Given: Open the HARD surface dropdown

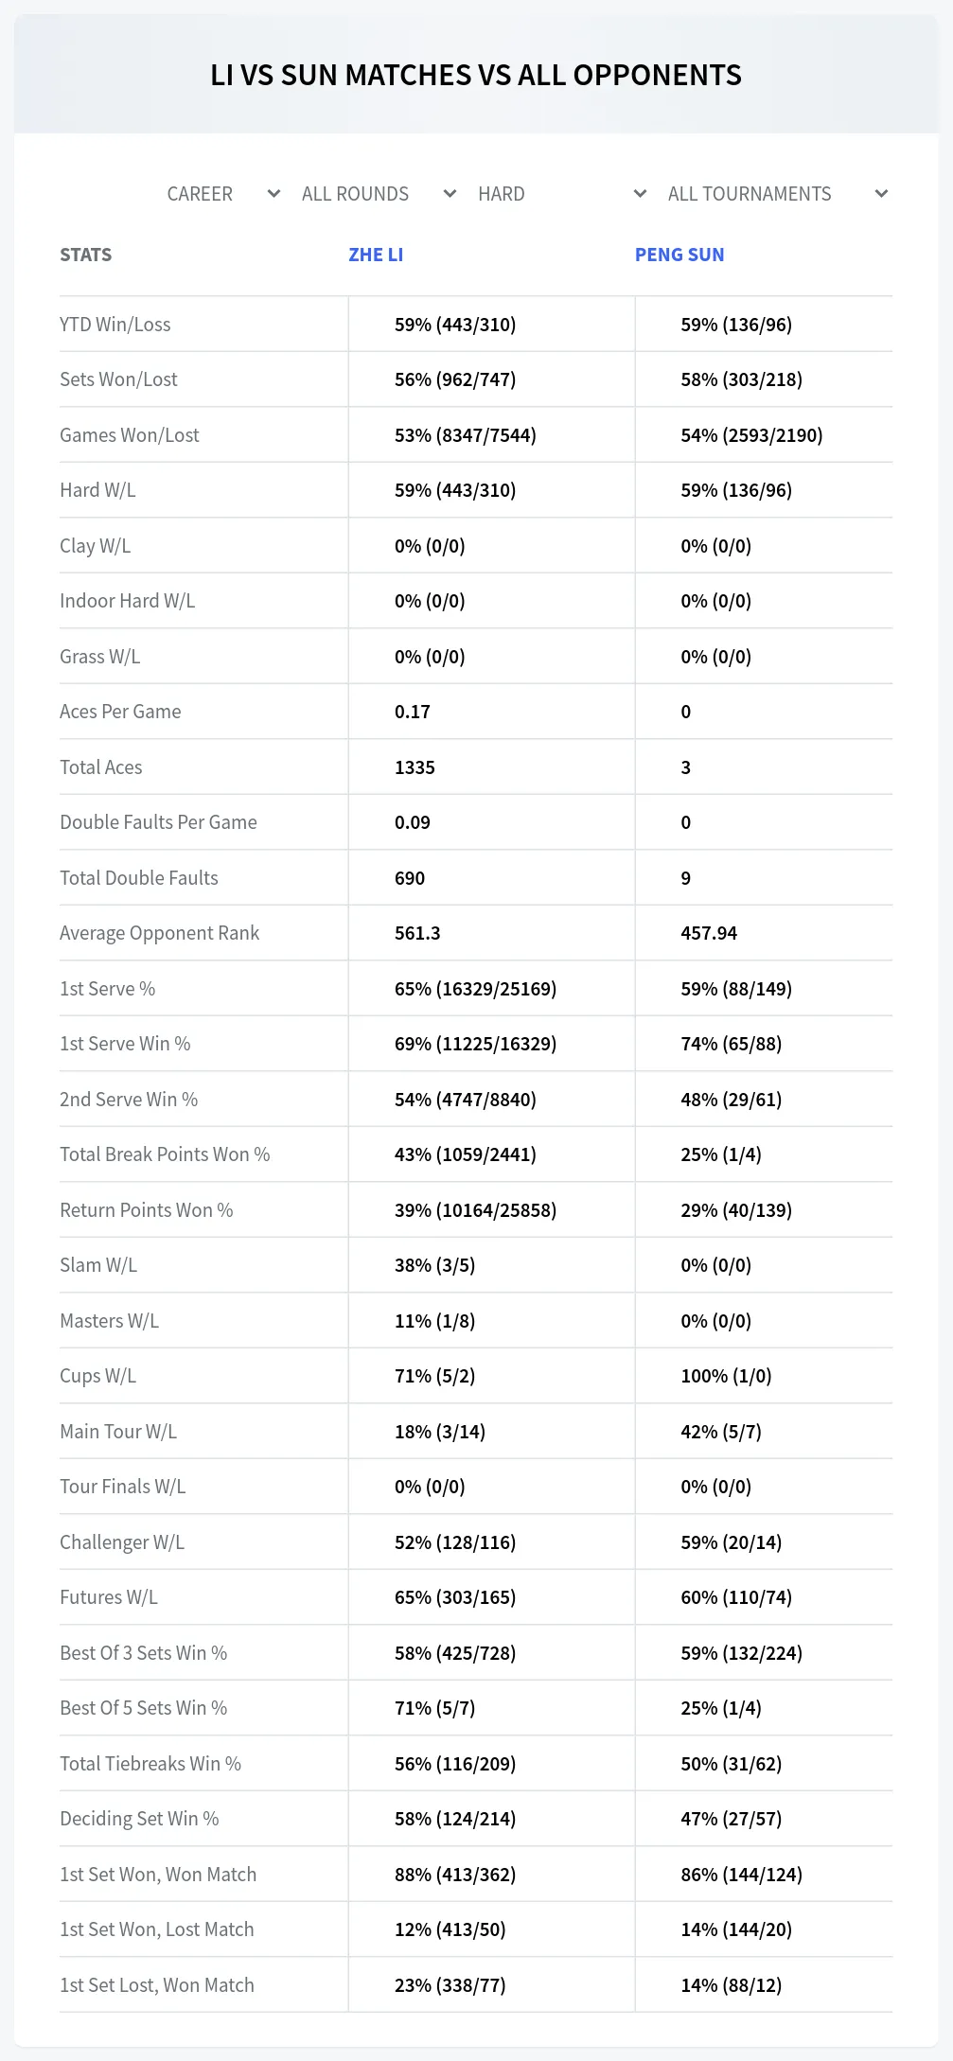Looking at the screenshot, I should click(x=561, y=194).
